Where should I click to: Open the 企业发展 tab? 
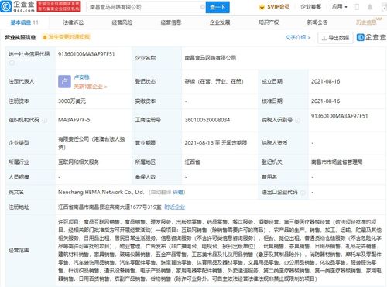point(220,22)
